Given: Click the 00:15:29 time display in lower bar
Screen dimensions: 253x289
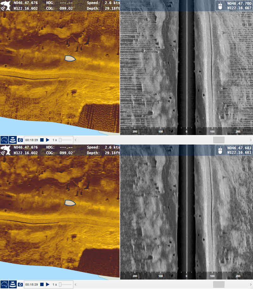Looking at the screenshot, I should [x=32, y=284].
